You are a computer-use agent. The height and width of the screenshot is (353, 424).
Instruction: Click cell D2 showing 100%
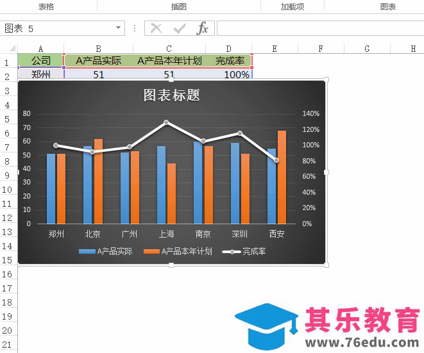coord(229,74)
